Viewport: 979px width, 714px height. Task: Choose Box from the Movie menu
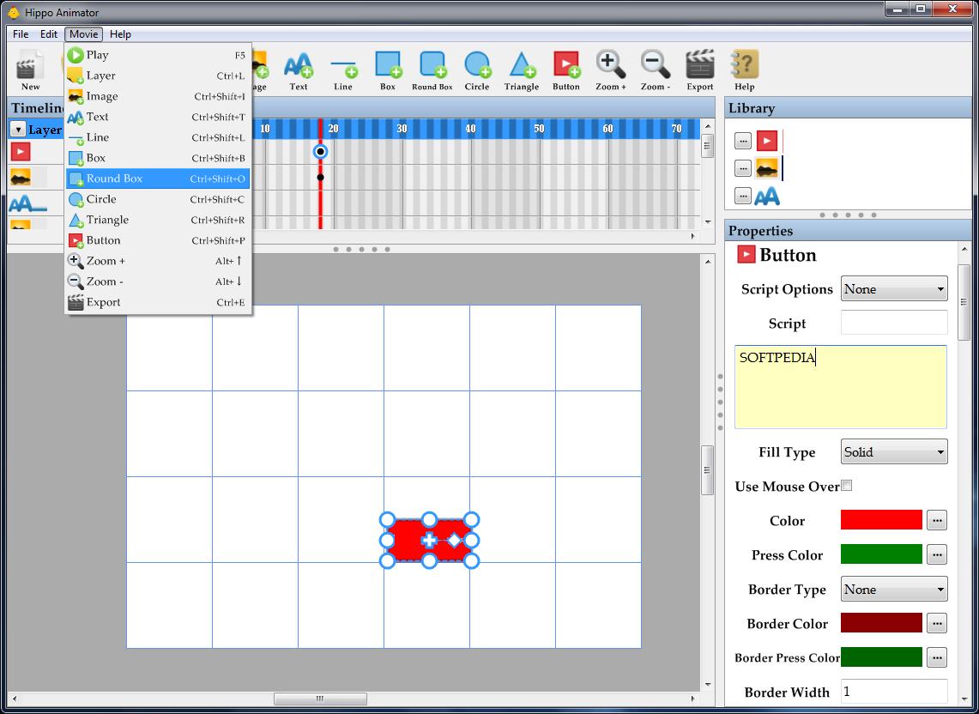coord(158,158)
